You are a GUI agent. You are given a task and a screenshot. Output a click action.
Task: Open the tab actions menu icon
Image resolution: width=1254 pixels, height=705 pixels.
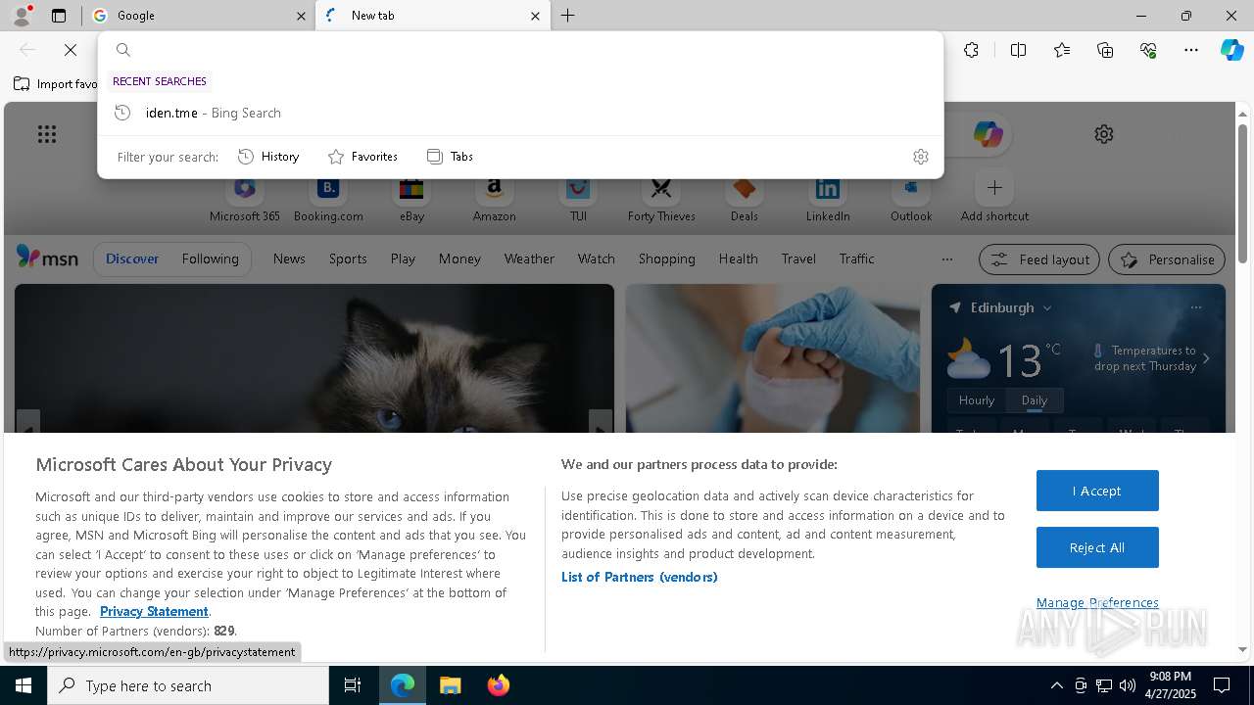pyautogui.click(x=59, y=16)
